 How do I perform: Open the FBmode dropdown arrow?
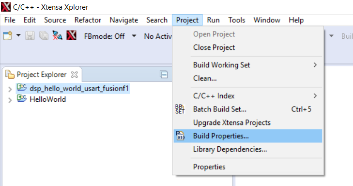134,36
